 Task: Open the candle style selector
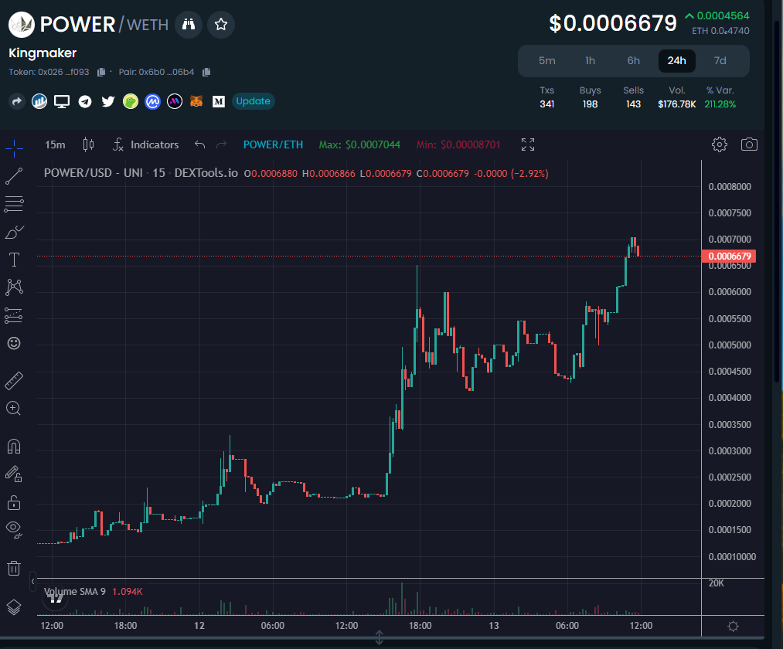click(x=87, y=144)
